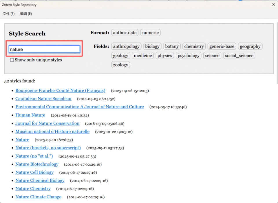Select the physics field tag
278x203 pixels.
point(165,55)
